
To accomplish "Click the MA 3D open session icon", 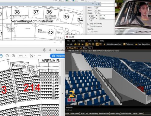I will [75, 44].
